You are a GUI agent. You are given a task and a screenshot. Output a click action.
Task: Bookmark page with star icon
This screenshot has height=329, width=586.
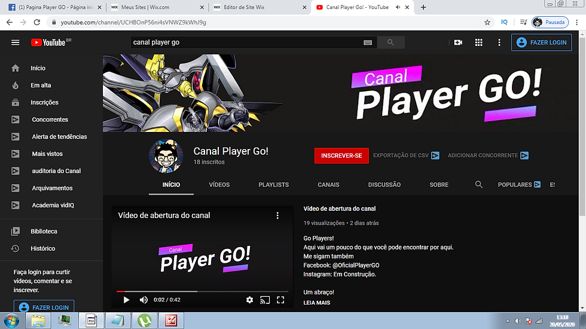[487, 22]
